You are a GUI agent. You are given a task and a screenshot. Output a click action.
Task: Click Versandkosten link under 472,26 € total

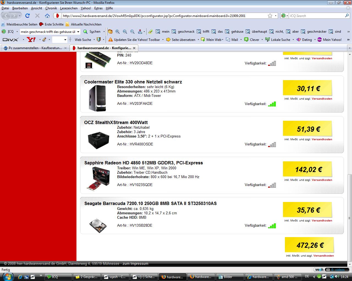click(323, 255)
